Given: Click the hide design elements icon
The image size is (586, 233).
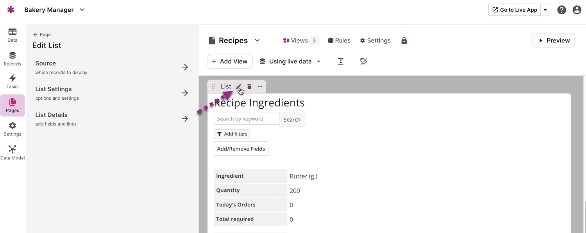Looking at the screenshot, I should pos(364,62).
